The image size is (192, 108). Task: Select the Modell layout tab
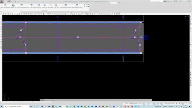pos(3,102)
